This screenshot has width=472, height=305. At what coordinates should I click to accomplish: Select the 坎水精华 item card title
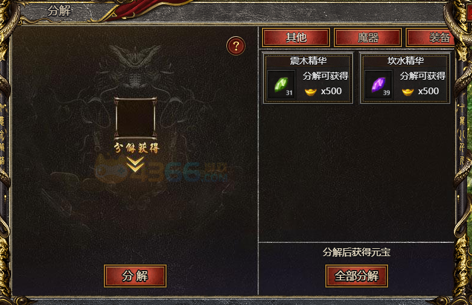coord(406,61)
